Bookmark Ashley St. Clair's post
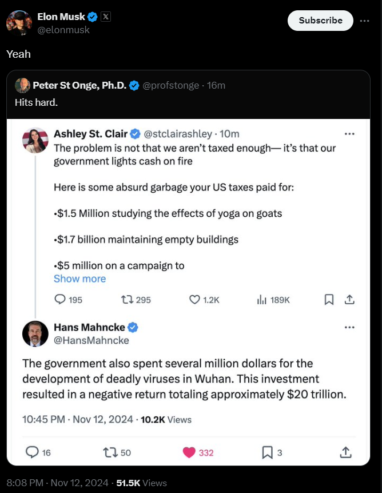The image size is (382, 493). pos(329,299)
